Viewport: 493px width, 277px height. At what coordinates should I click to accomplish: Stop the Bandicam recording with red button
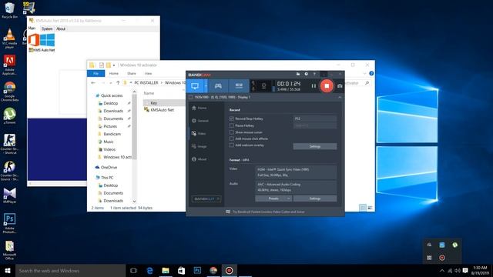pos(327,85)
